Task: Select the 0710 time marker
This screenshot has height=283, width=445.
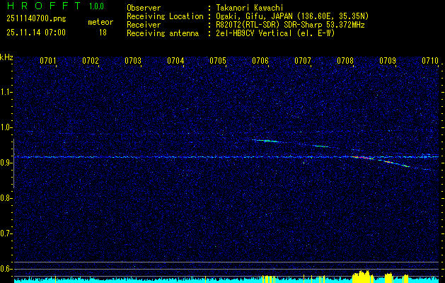Action: pos(430,61)
